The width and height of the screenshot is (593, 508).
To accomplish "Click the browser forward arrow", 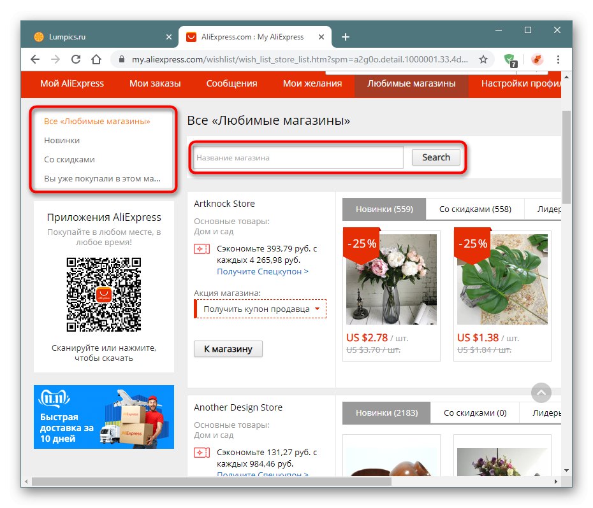I will point(55,59).
